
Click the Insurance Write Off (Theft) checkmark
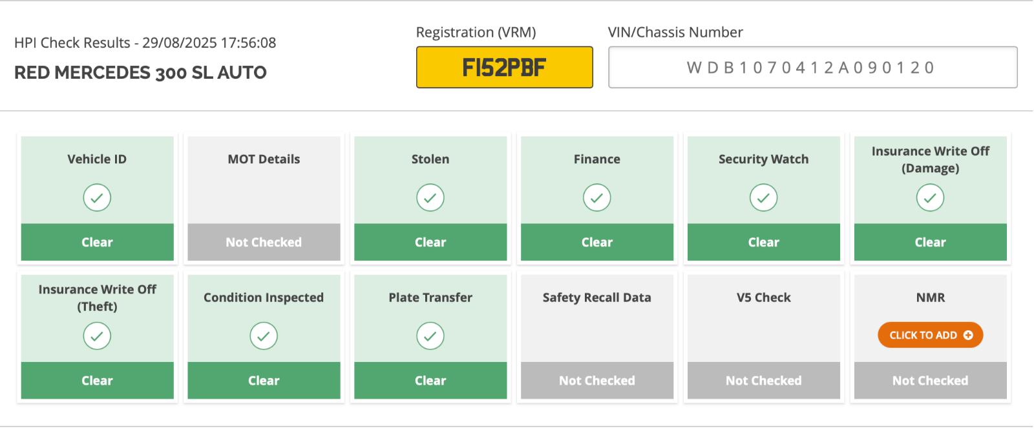point(97,335)
